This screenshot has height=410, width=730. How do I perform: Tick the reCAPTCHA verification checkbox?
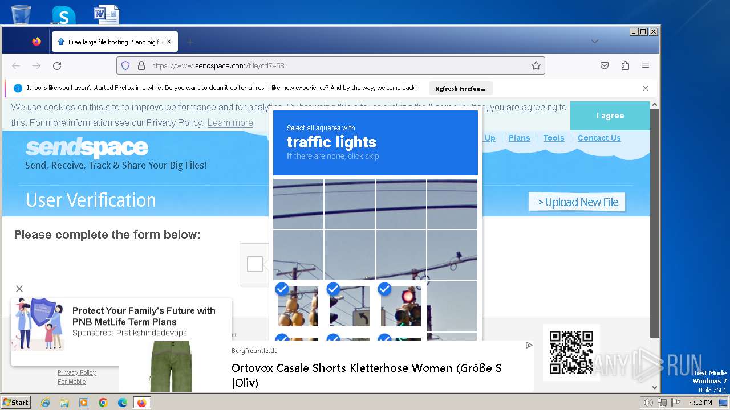tap(255, 264)
